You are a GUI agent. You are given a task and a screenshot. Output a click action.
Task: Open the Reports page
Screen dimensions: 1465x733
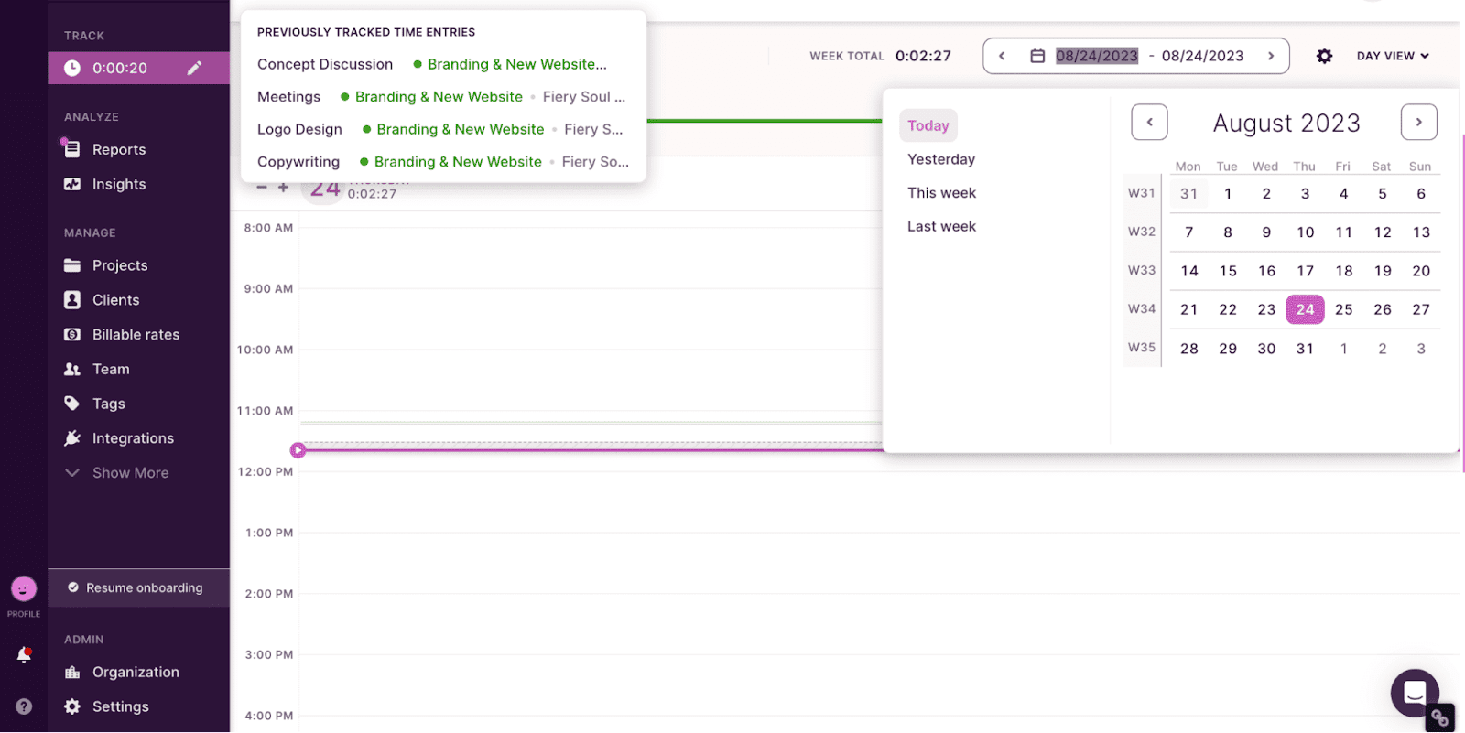(x=118, y=149)
